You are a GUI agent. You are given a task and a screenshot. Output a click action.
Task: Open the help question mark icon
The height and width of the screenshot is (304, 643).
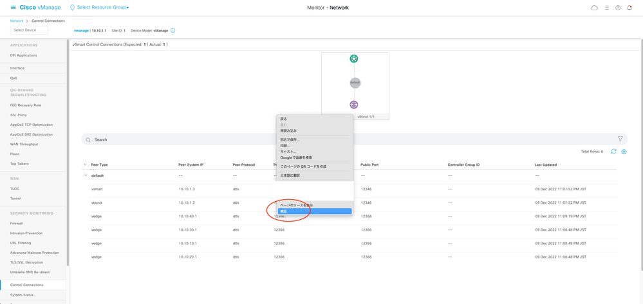coord(618,8)
